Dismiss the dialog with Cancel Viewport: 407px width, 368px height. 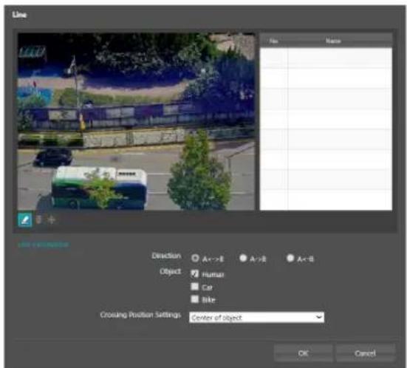[365, 353]
